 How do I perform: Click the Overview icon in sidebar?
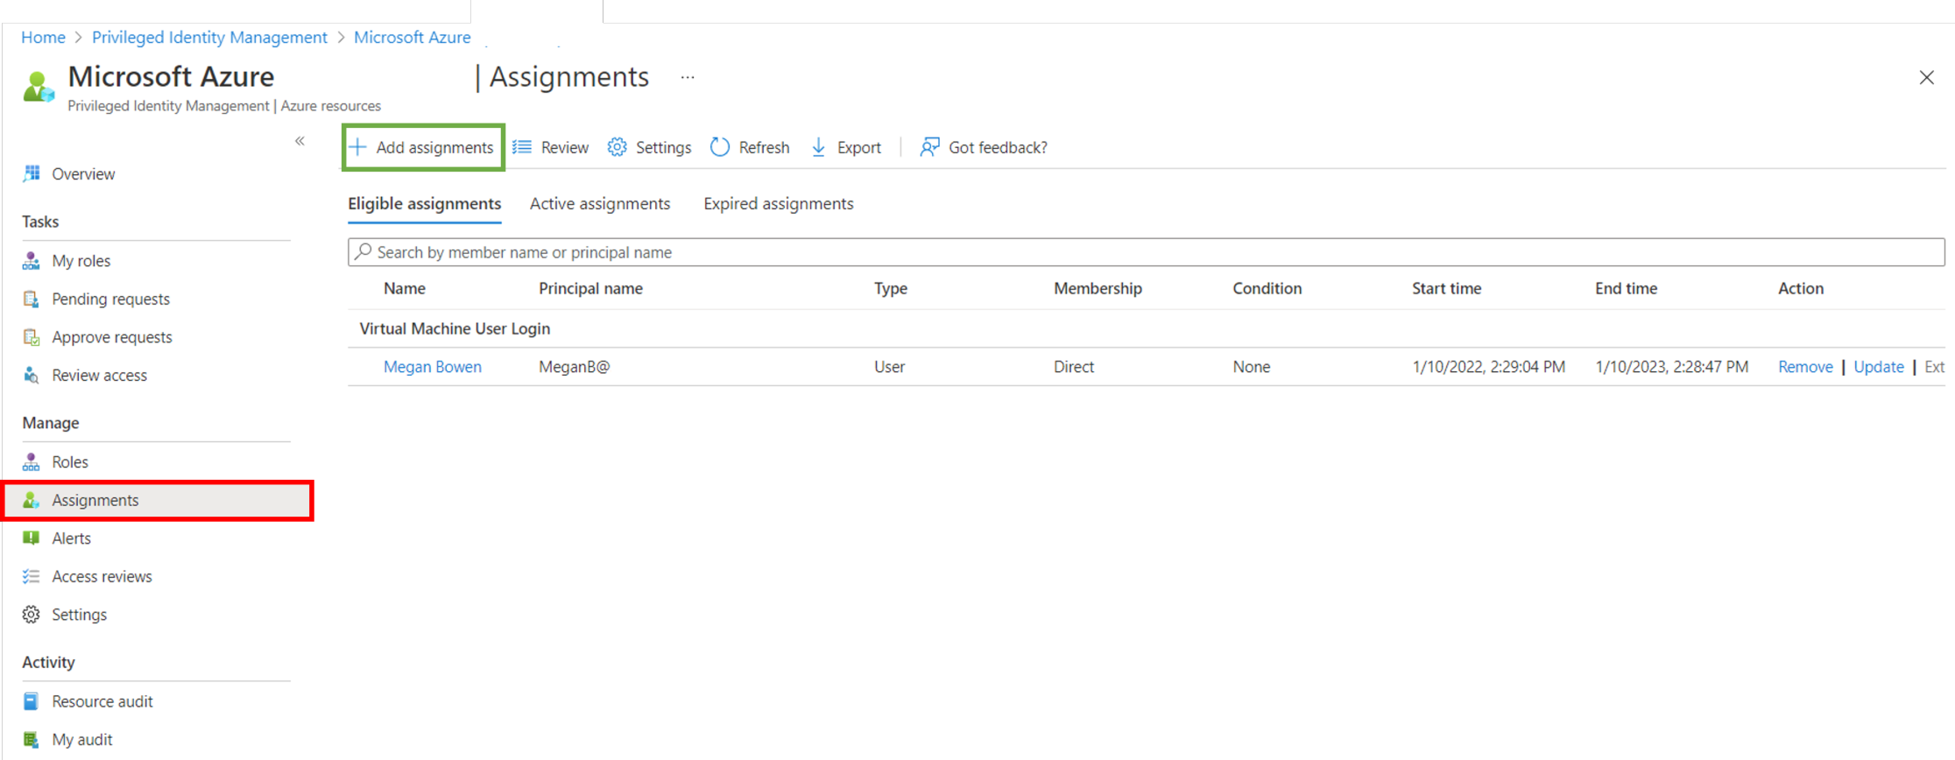tap(32, 173)
